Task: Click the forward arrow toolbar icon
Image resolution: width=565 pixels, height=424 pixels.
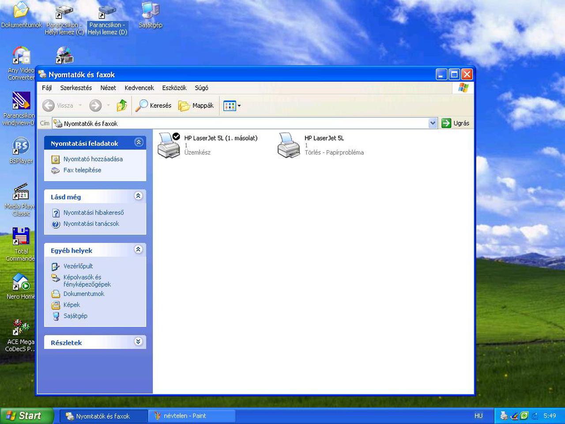Action: coord(95,106)
